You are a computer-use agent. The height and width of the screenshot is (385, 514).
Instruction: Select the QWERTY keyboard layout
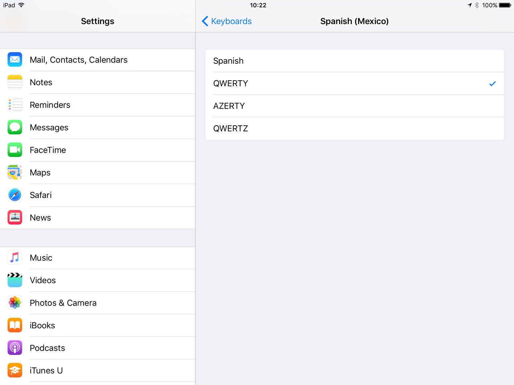(354, 84)
